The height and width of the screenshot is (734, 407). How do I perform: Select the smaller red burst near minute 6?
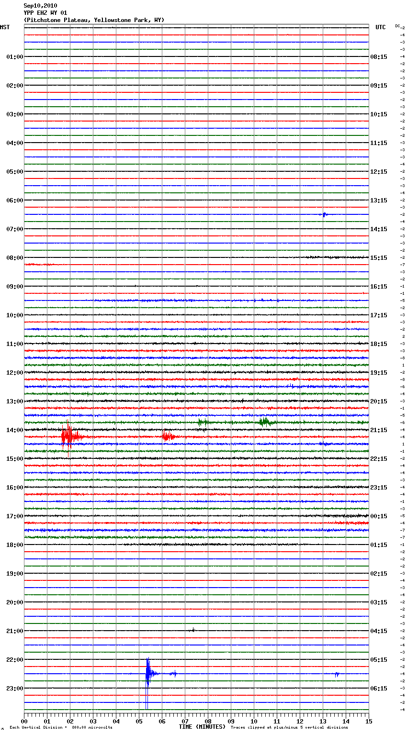click(167, 436)
